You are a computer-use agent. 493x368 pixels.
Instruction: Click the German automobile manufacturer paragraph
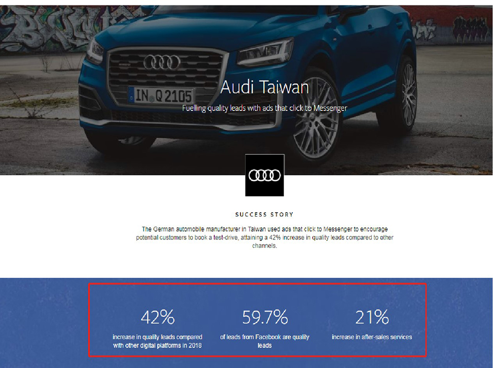[x=264, y=237]
